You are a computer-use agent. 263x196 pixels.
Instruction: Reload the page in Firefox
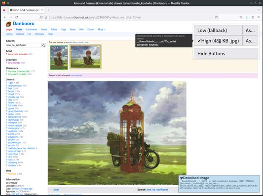(17, 17)
